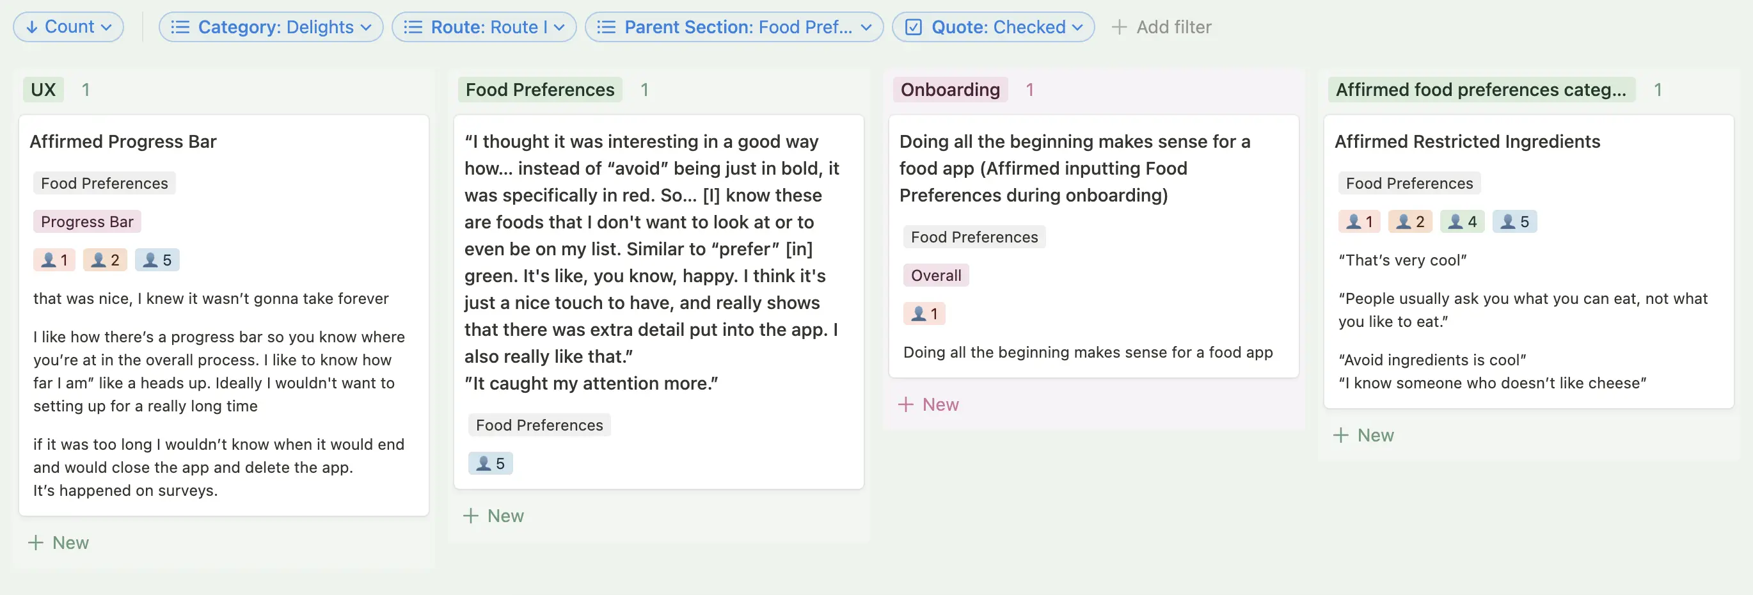Select the Onboarding column header
Screen dimensions: 1753x595
tap(950, 90)
